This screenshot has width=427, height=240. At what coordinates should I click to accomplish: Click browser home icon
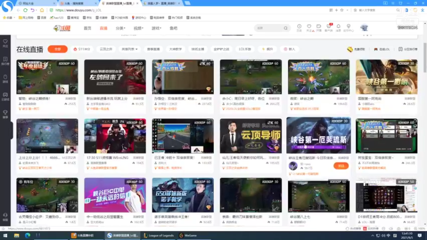[42, 10]
